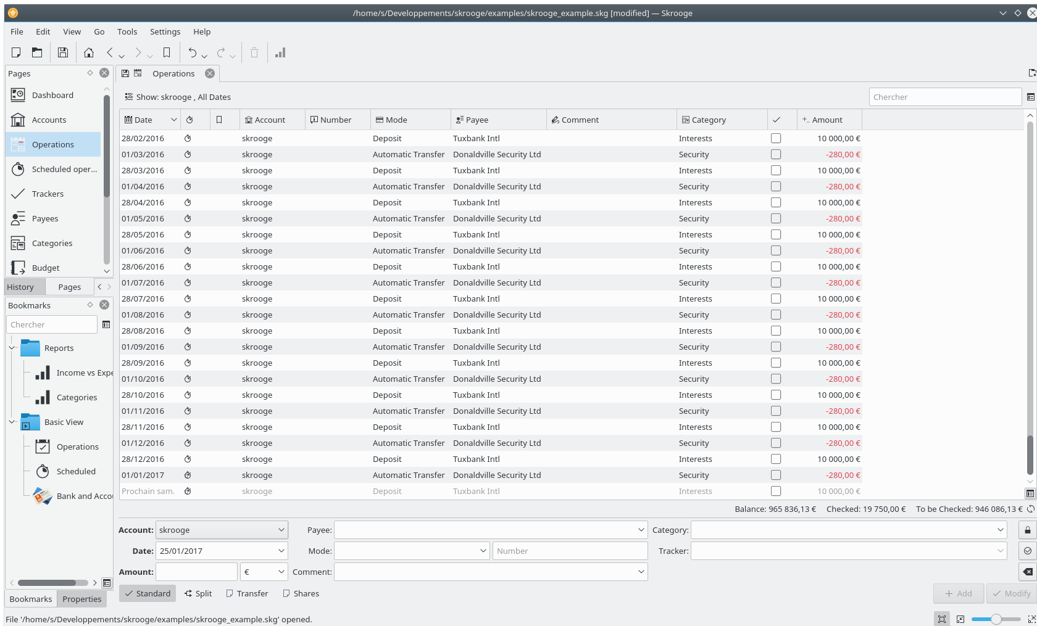Select the Split operation mode button
The image size is (1037, 626).
coord(198,593)
